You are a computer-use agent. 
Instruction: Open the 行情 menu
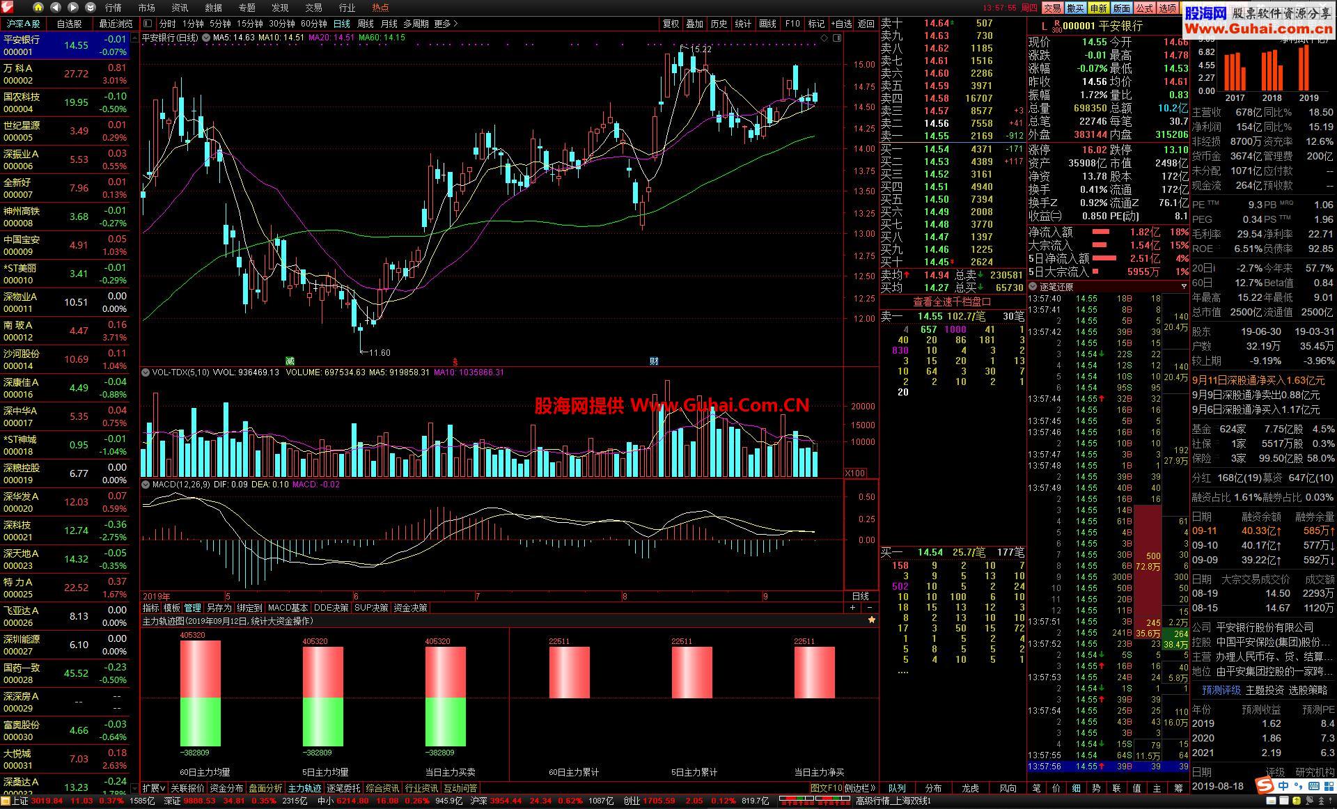point(113,8)
